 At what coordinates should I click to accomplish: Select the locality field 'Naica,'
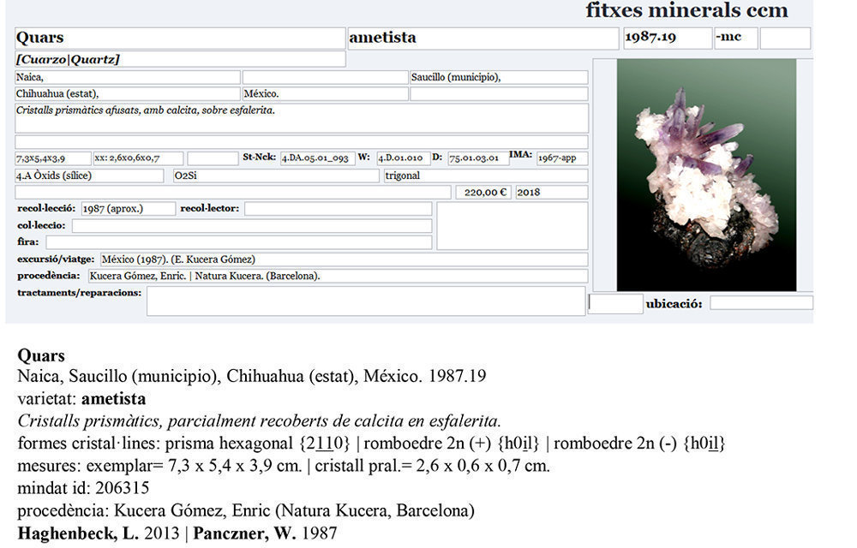[128, 78]
